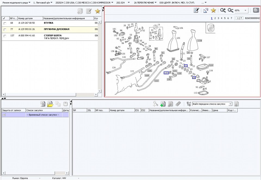Viewport: 261px width, 180px height.
Task: Click part number A 000 994 41 60
Action: [27, 35]
